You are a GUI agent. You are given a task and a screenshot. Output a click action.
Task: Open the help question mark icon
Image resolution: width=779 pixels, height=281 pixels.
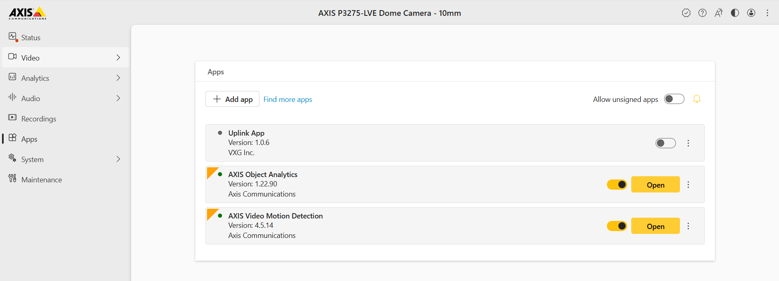click(702, 13)
